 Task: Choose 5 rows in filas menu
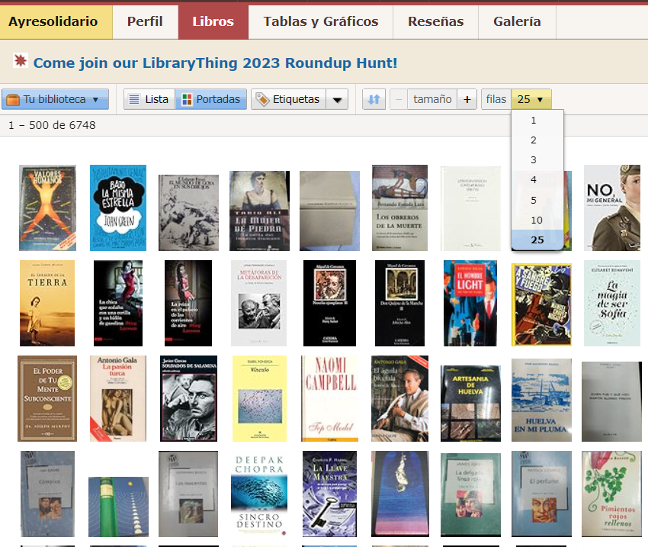(537, 200)
